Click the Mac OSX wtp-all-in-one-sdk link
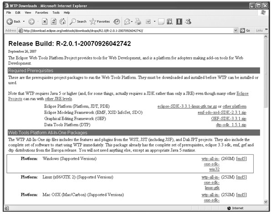The width and height of the screenshot is (271, 214). pyautogui.click(x=210, y=198)
